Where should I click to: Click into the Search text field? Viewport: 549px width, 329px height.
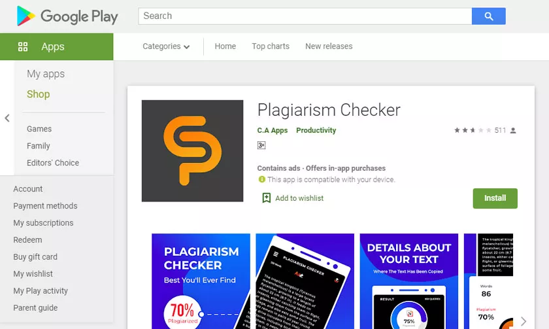[305, 16]
